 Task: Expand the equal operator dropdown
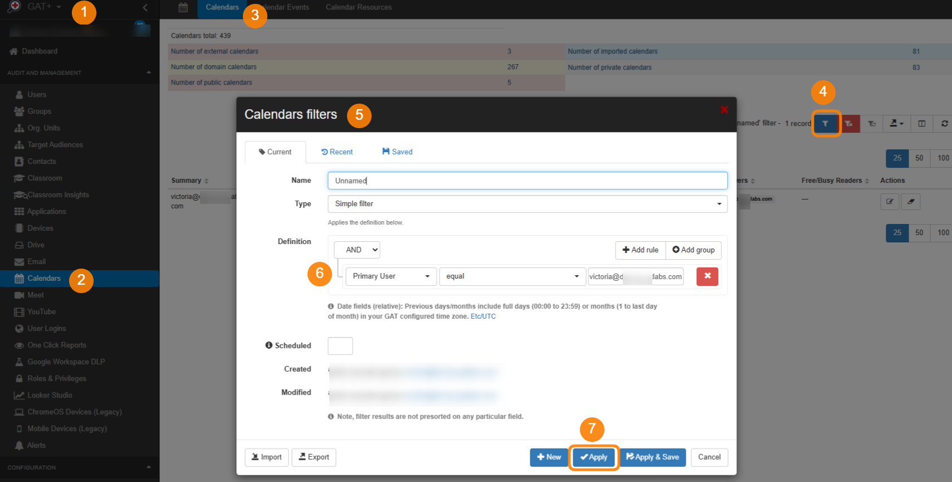coord(512,276)
